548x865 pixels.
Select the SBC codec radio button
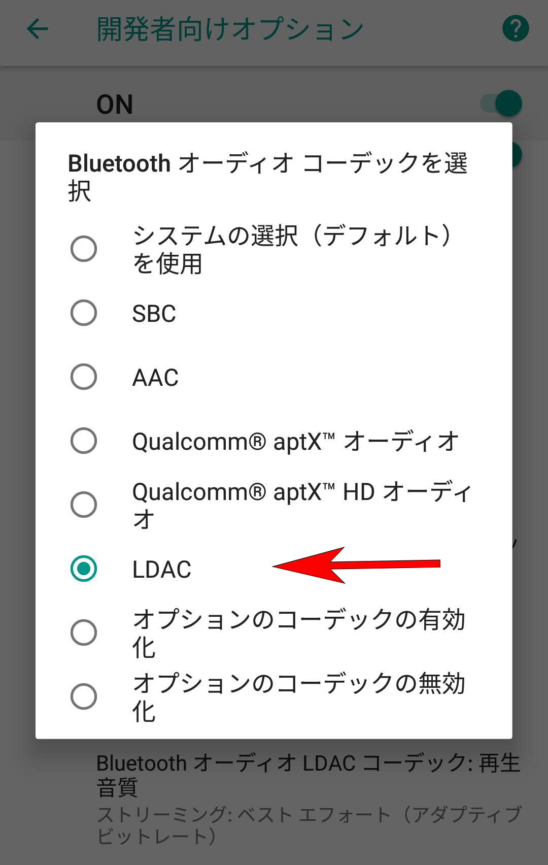85,314
